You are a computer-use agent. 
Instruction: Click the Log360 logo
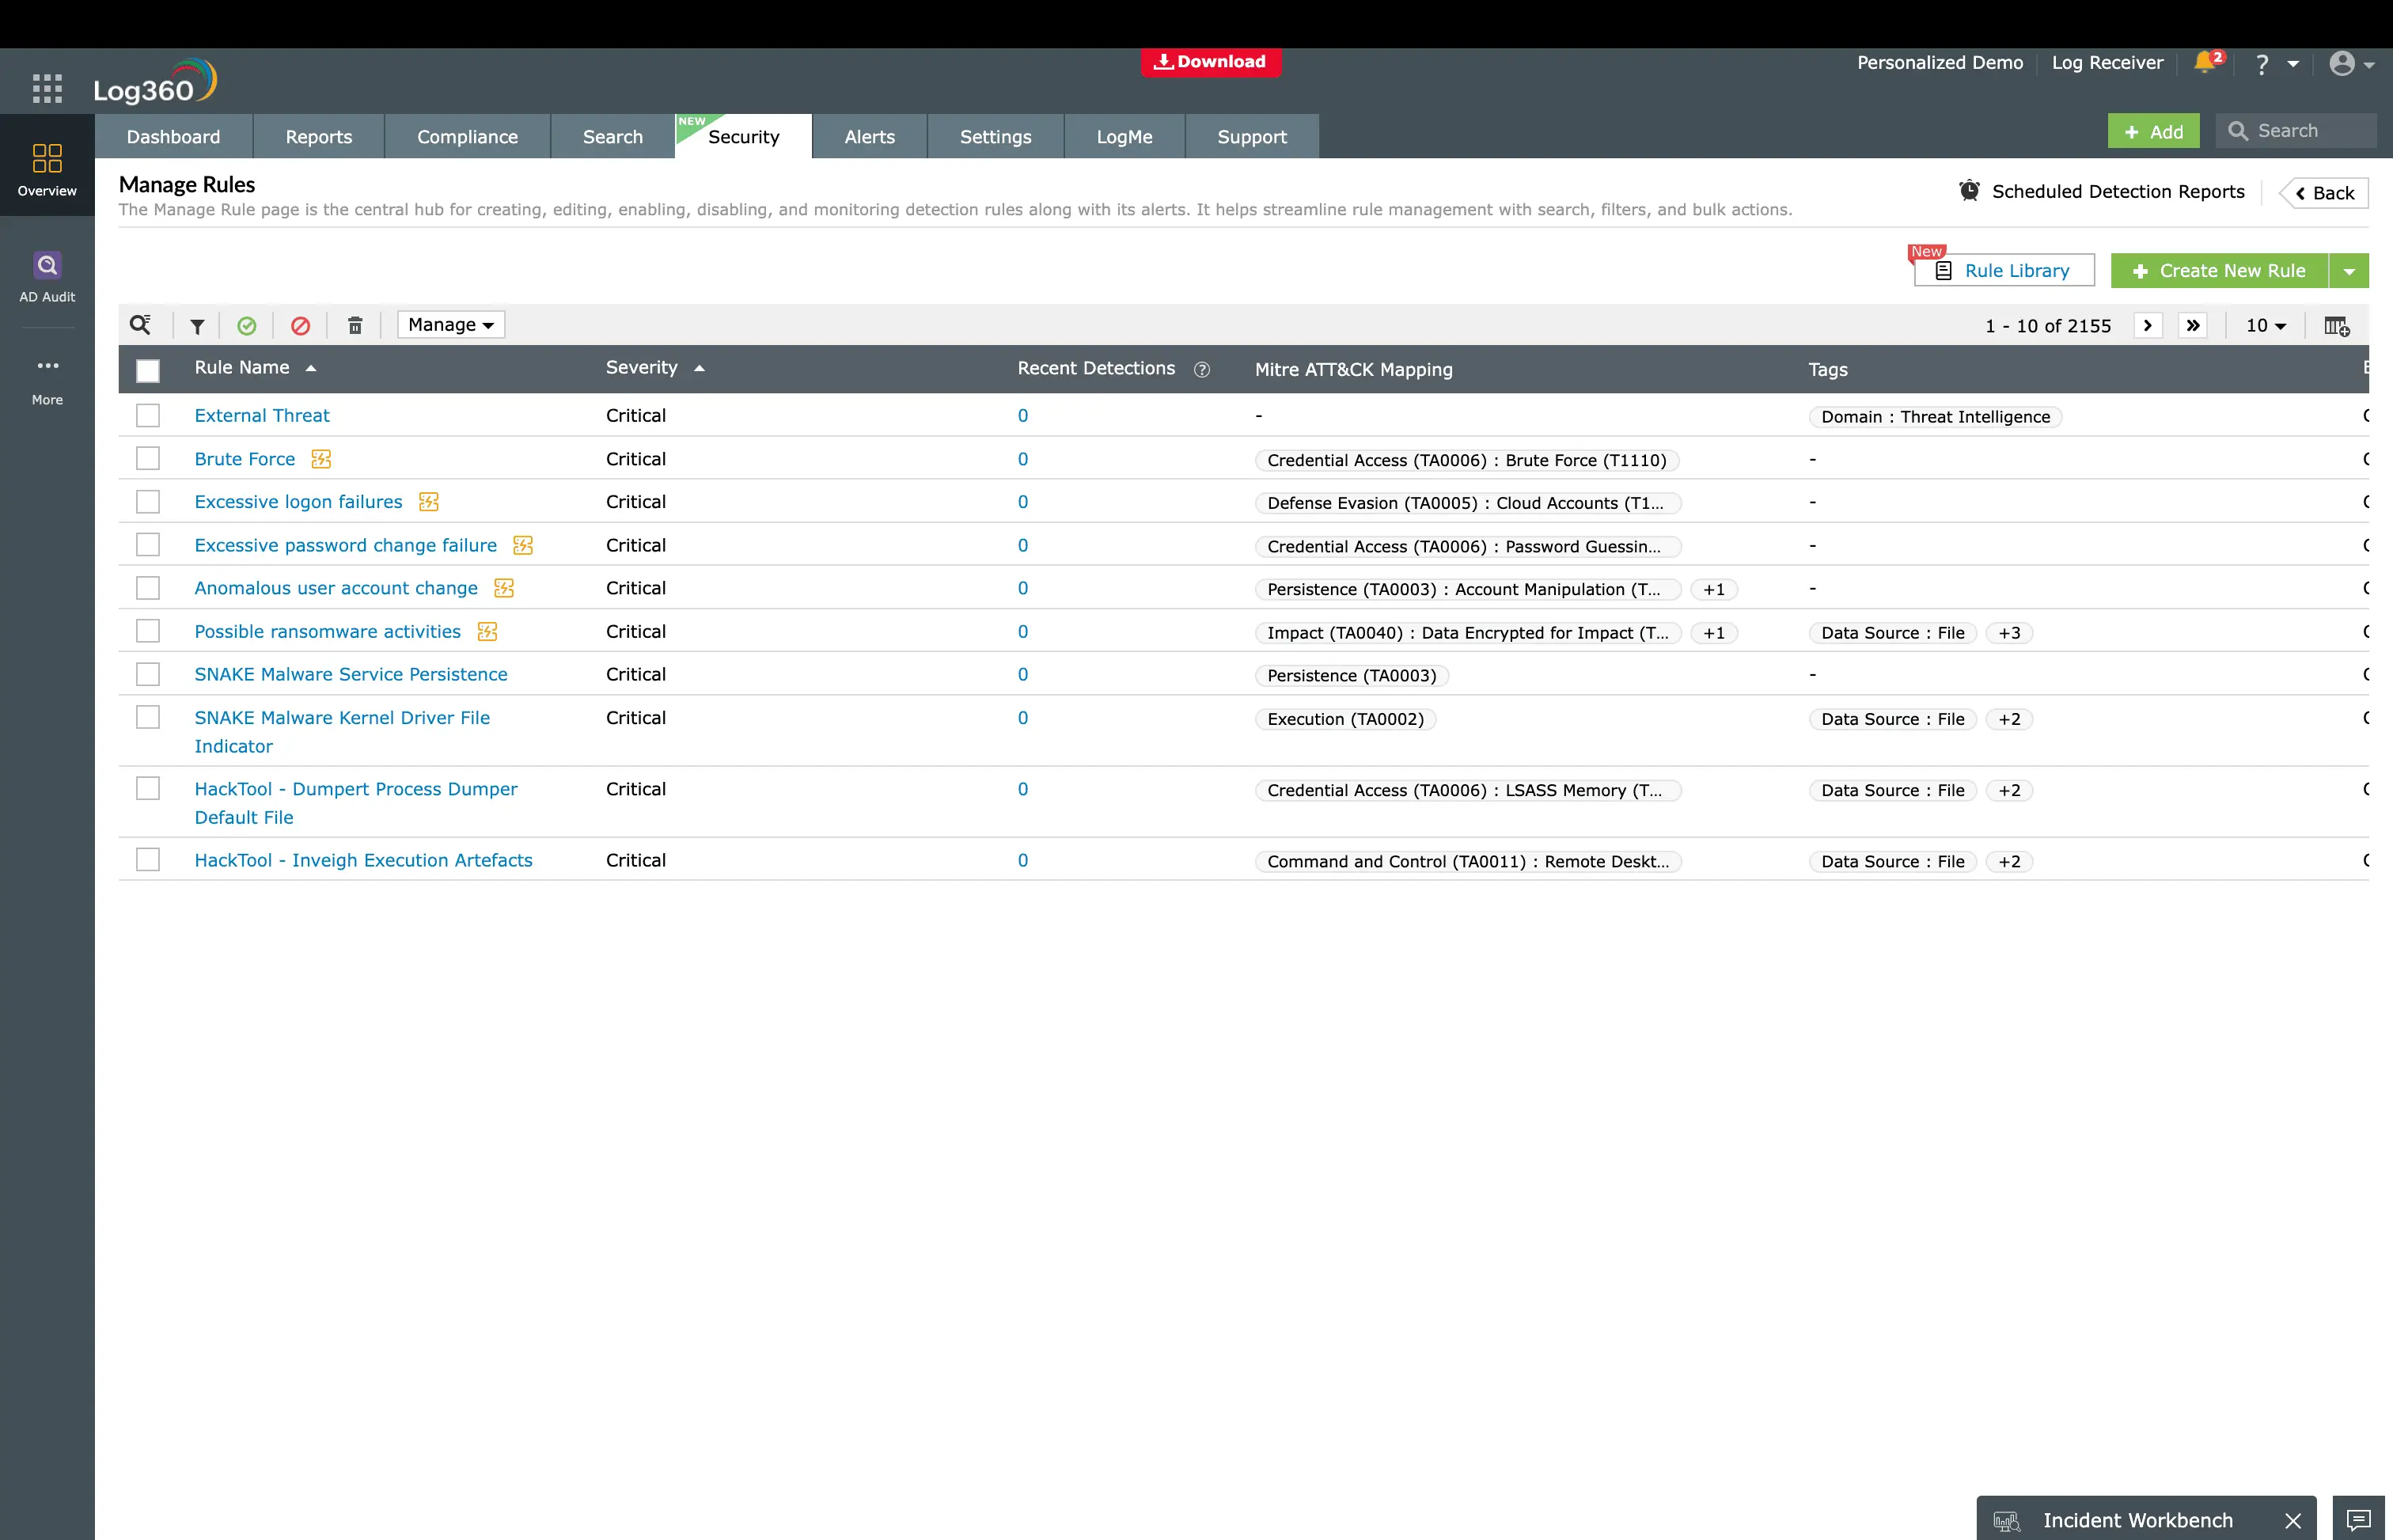tap(155, 82)
